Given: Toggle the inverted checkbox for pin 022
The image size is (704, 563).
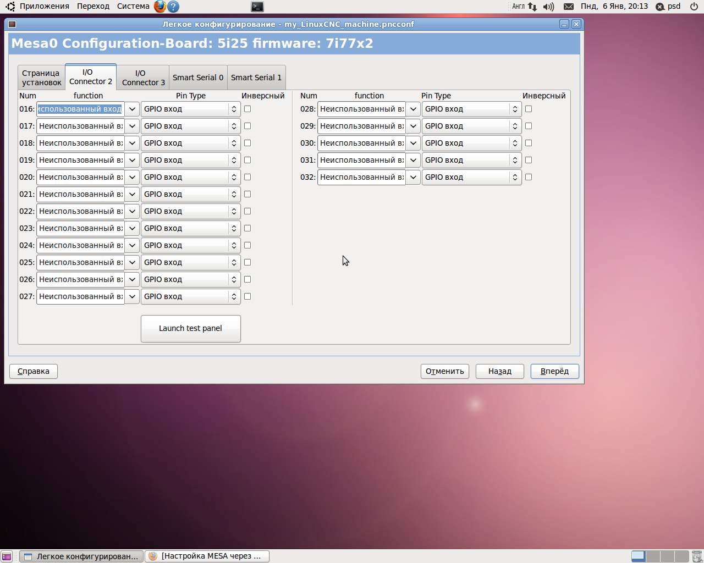Looking at the screenshot, I should (x=248, y=211).
